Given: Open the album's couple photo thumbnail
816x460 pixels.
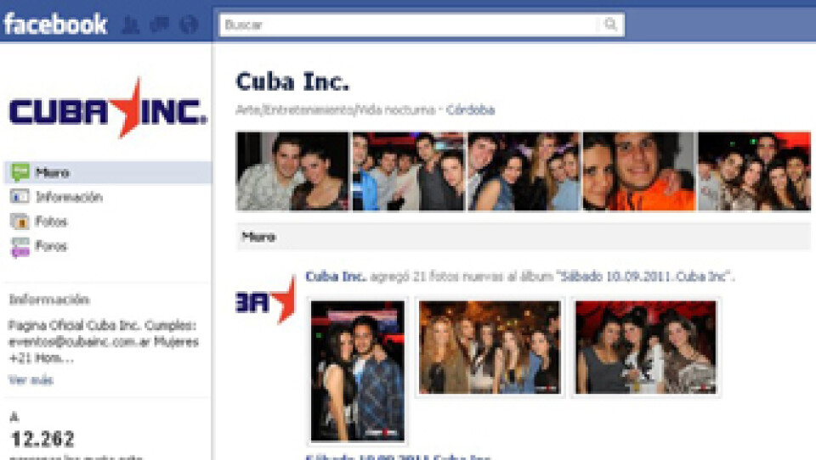Looking at the screenshot, I should click(358, 371).
